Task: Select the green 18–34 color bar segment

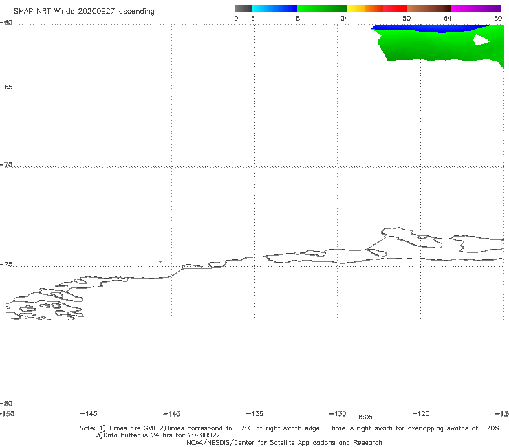Action: [x=322, y=8]
